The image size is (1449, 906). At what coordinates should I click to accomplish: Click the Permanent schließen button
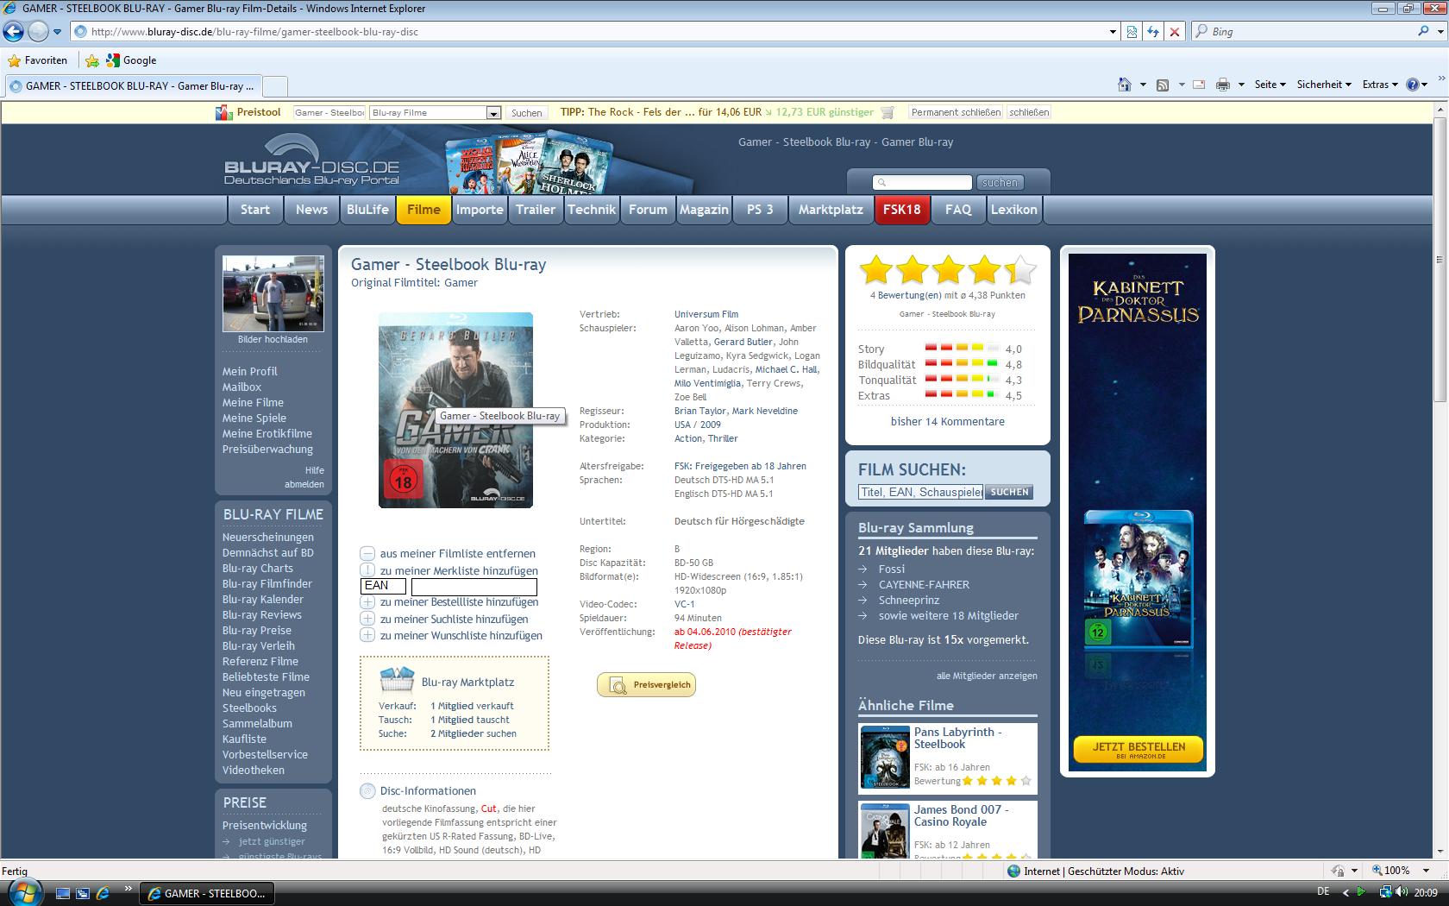click(956, 112)
